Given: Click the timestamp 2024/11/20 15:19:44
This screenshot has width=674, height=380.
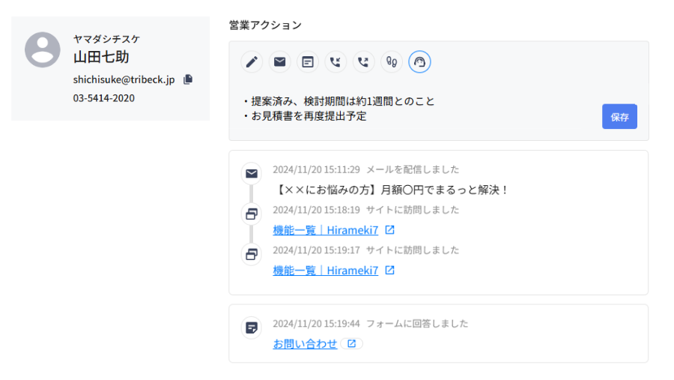Looking at the screenshot, I should 316,324.
